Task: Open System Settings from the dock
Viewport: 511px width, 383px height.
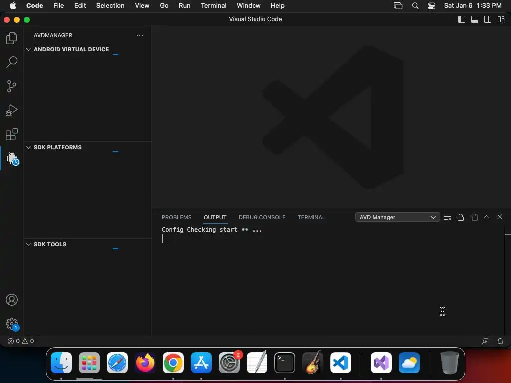Action: (x=229, y=363)
